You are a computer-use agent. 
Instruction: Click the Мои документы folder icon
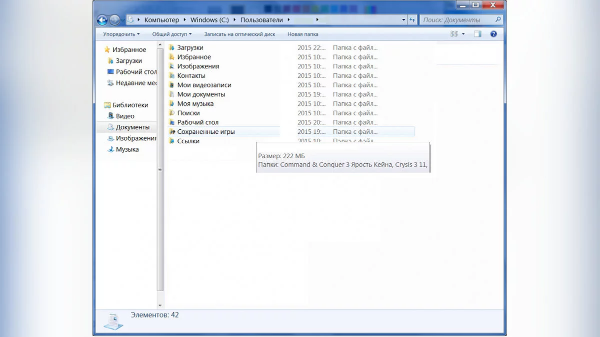[x=171, y=94]
